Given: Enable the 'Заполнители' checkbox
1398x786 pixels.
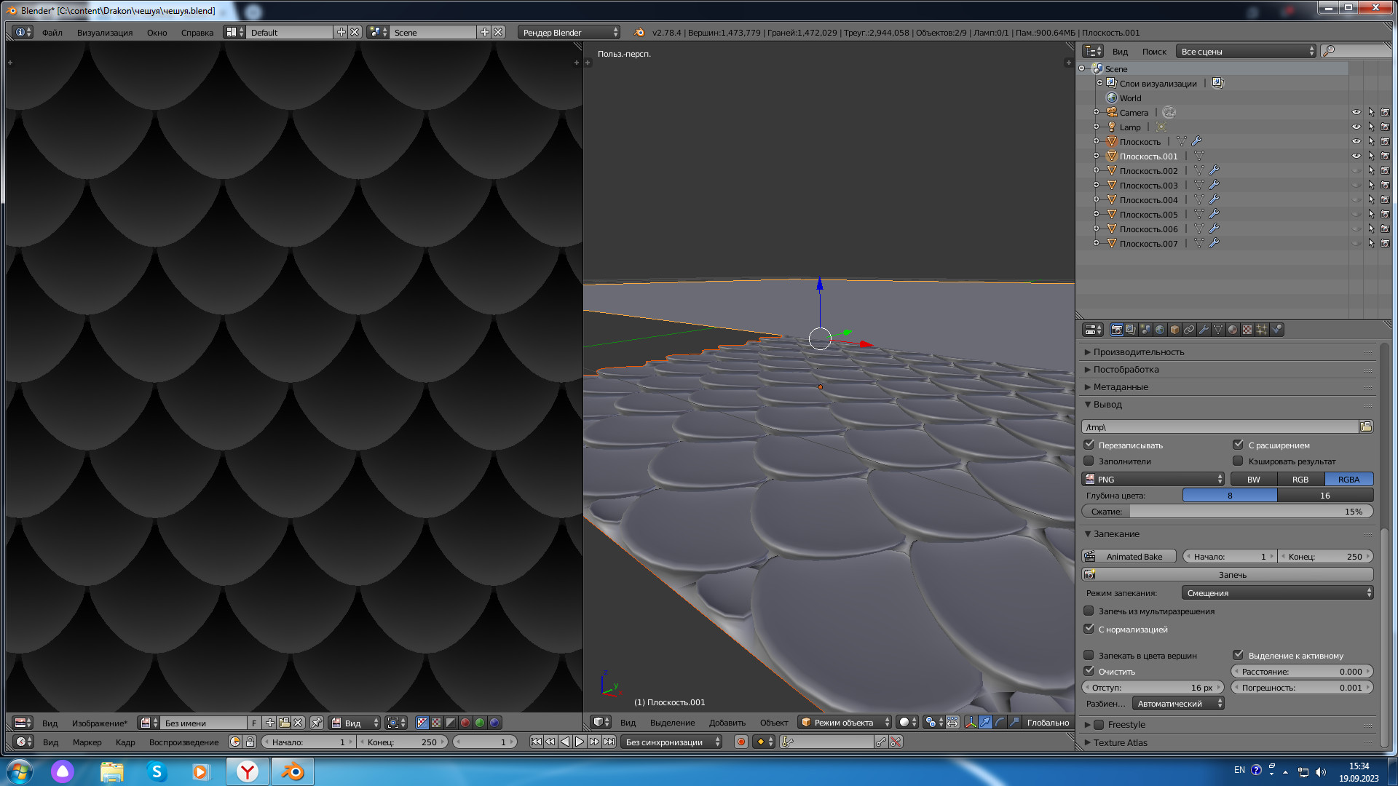Looking at the screenshot, I should [1089, 461].
